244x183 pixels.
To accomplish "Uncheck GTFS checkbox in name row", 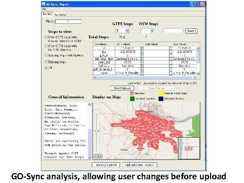I will (142, 73).
